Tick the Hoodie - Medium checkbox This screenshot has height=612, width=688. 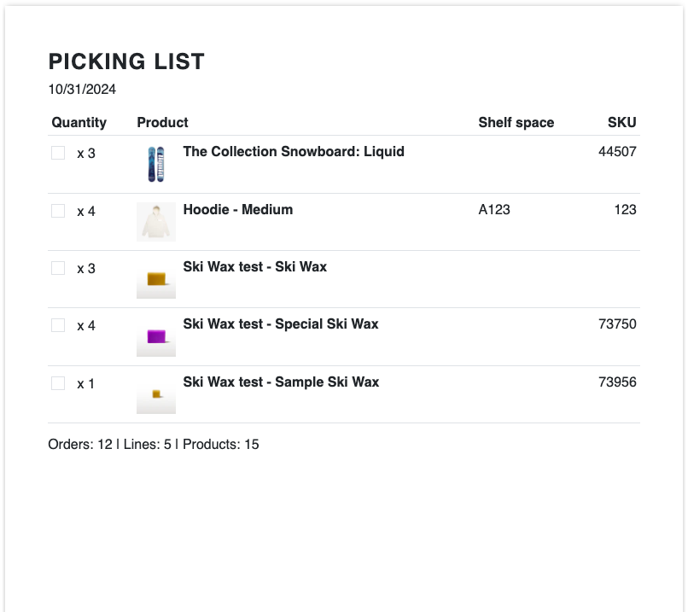click(58, 211)
